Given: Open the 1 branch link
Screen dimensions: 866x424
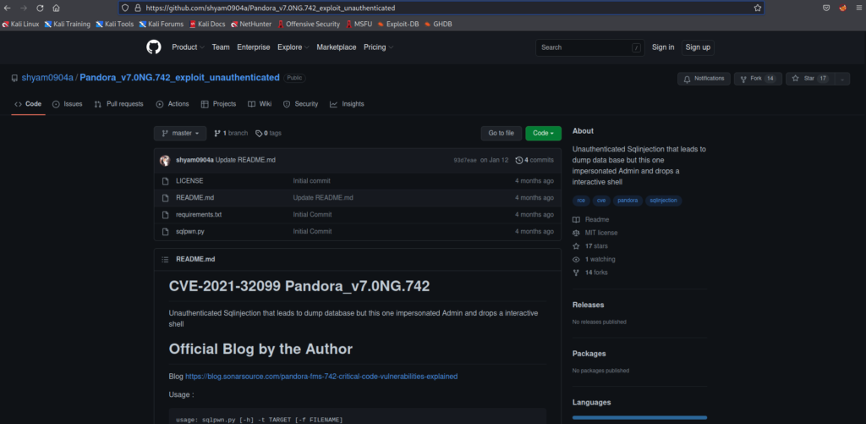Looking at the screenshot, I should click(x=231, y=133).
